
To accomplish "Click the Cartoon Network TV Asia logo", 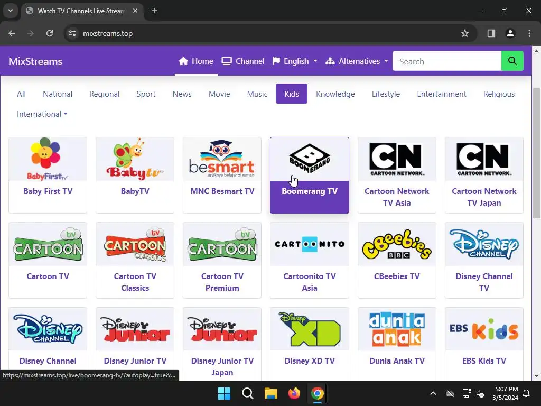I will pos(397,159).
